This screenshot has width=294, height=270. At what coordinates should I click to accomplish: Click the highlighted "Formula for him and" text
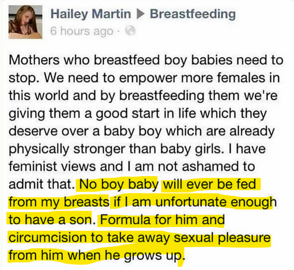pos(161,220)
